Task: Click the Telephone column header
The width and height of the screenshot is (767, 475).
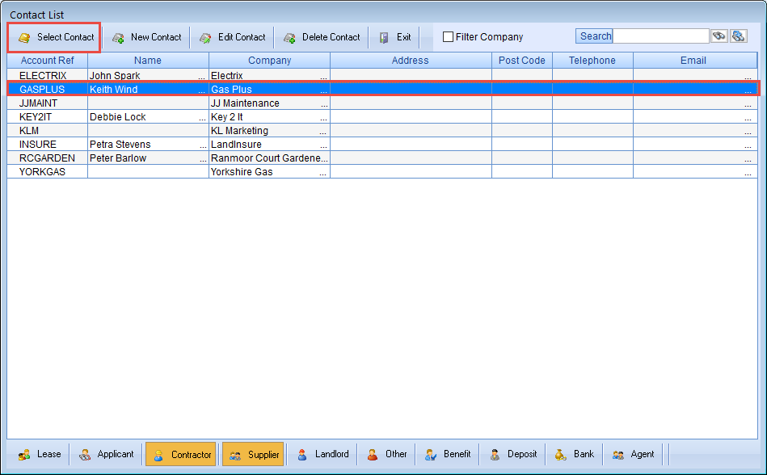Action: pos(592,61)
